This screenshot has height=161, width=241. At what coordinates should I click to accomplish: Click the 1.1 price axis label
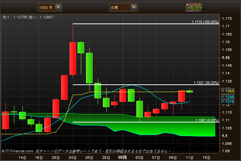(224, 136)
